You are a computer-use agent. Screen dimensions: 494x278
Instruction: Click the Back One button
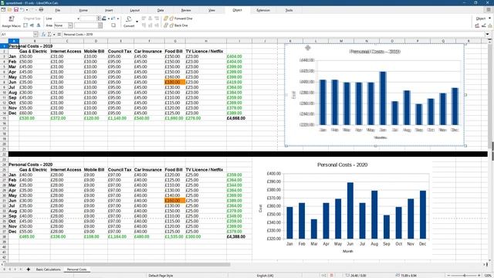pos(179,25)
